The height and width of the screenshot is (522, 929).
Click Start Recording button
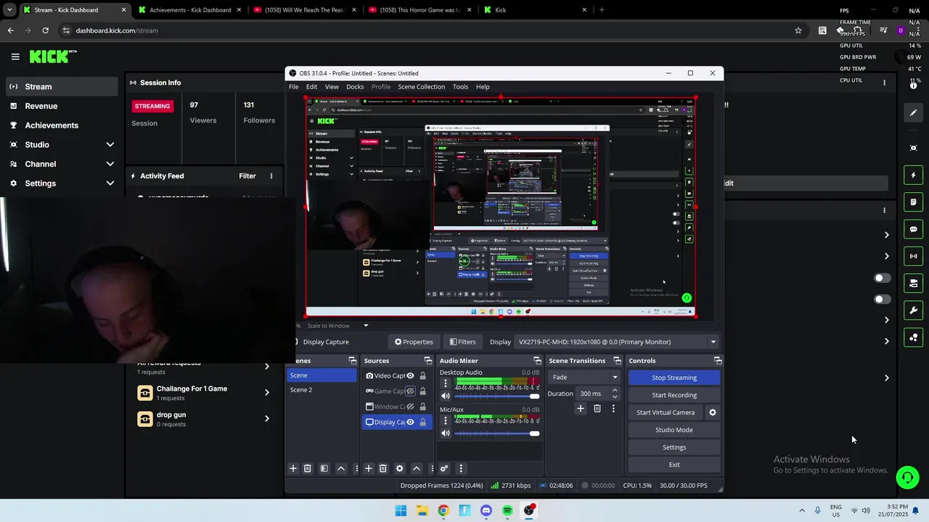coord(674,395)
